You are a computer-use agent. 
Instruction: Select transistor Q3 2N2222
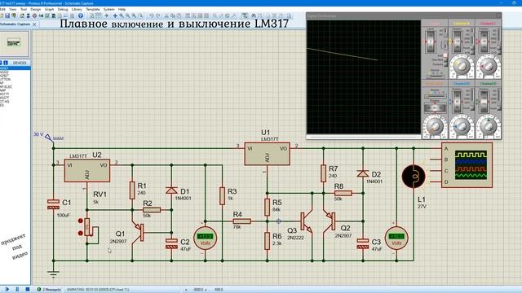tap(307, 222)
